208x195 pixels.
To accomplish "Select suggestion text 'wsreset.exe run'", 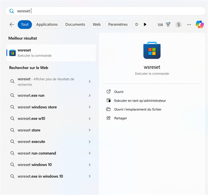I will [x=31, y=95].
